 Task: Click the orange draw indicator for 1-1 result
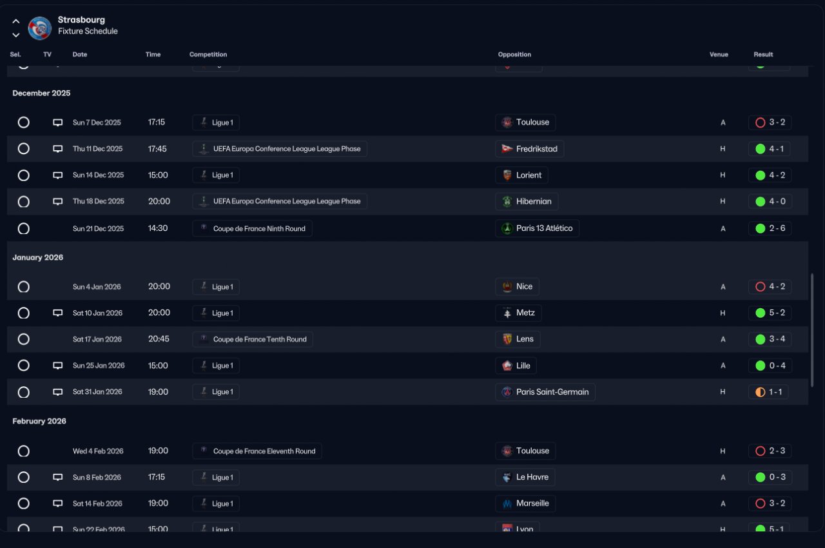761,392
